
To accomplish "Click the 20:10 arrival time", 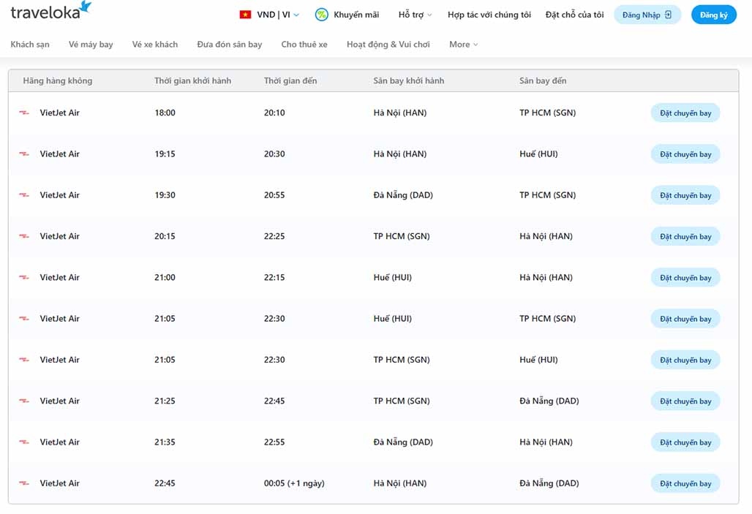I will coord(274,113).
